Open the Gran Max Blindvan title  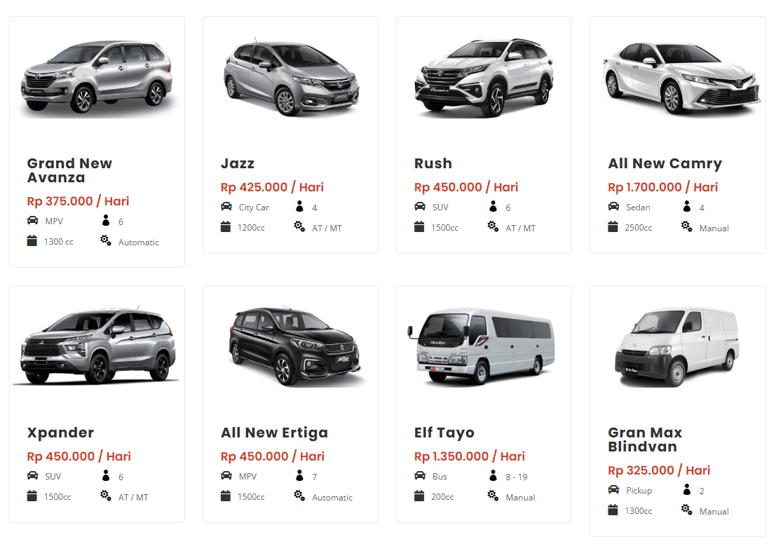point(645,440)
